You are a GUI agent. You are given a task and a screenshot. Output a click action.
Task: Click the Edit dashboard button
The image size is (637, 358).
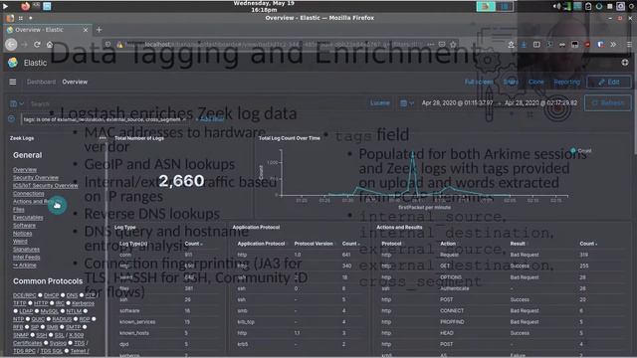609,82
